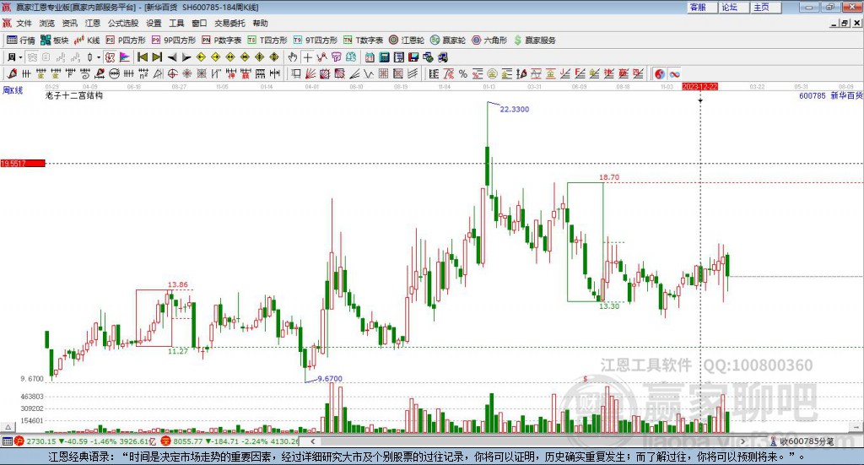Image resolution: width=864 pixels, height=465 pixels.
Task: Toggle the crosshair cursor tool
Action: 307,57
